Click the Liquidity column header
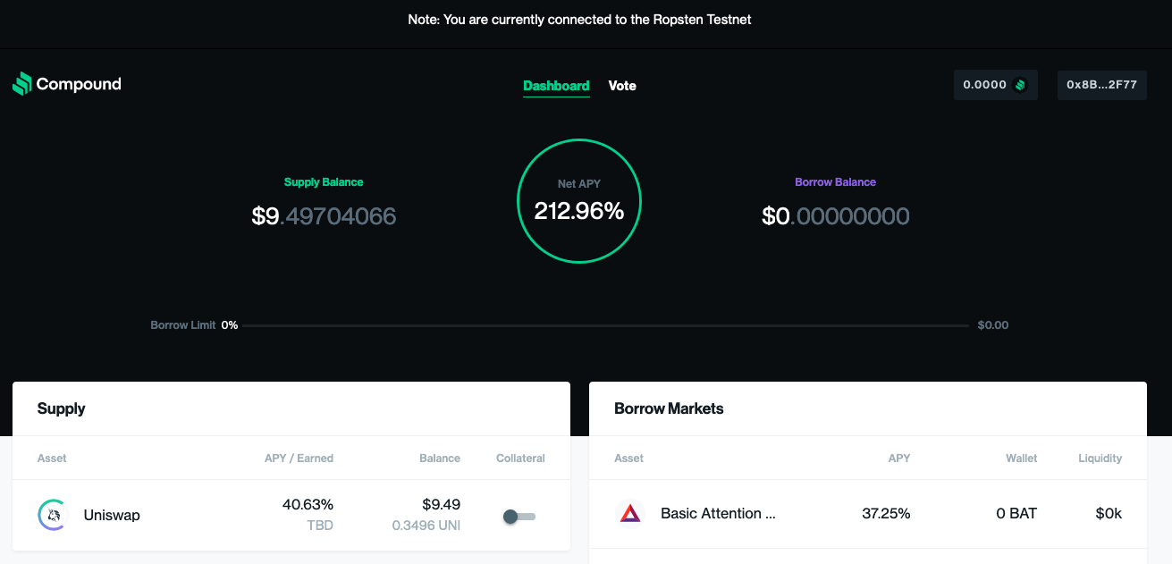The width and height of the screenshot is (1172, 564). [1100, 459]
